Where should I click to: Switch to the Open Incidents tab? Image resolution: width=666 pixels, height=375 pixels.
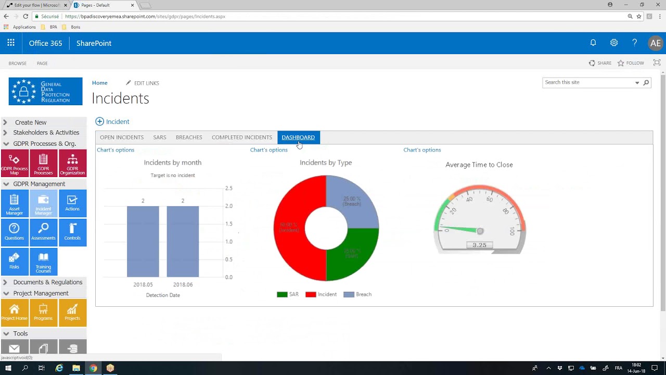click(122, 137)
